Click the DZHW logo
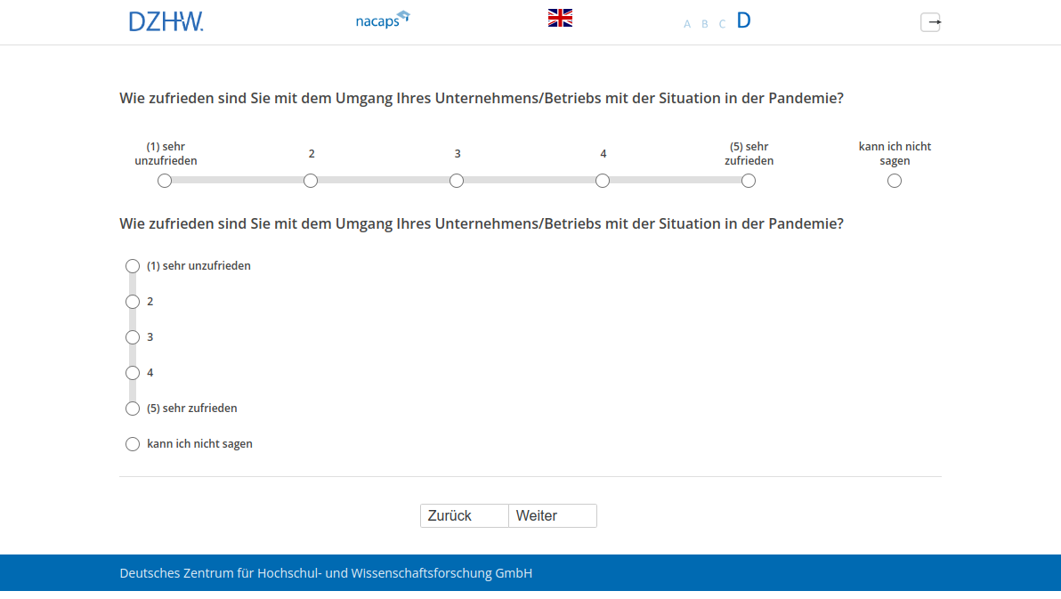This screenshot has height=599, width=1061. [166, 21]
